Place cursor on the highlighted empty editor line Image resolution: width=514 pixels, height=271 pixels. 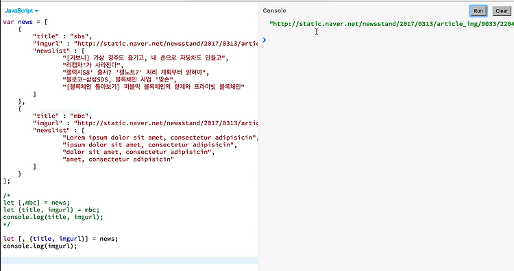tap(130, 261)
